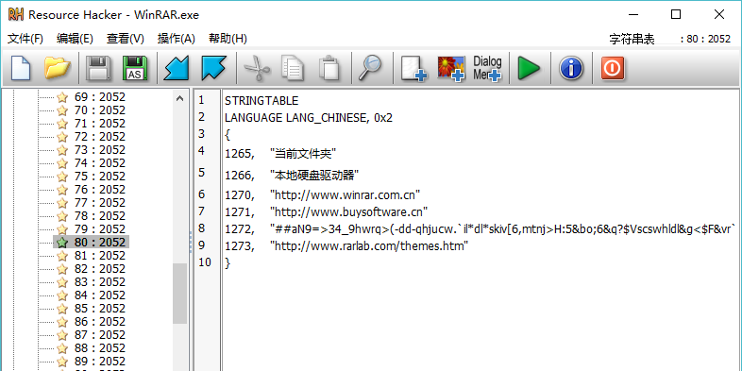
Task: Select tree item 69 : 2052
Action: click(100, 97)
